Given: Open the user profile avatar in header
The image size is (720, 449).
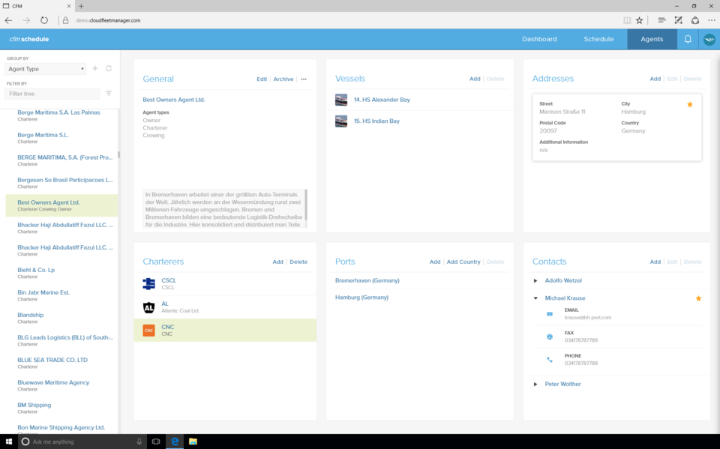Looking at the screenshot, I should [709, 39].
